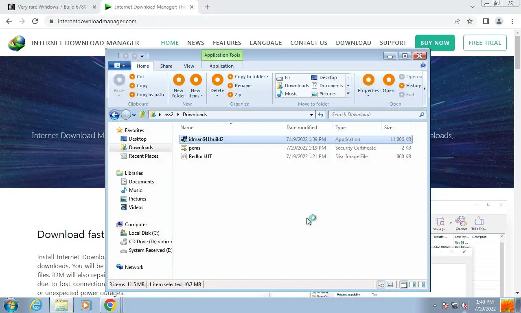
Task: Bookmark this page star icon
Action: (470, 21)
